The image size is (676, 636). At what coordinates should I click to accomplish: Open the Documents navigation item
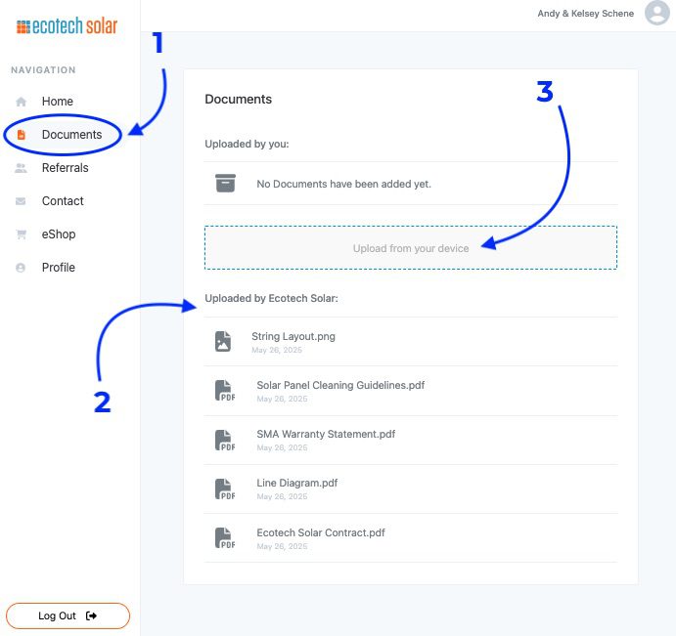71,135
